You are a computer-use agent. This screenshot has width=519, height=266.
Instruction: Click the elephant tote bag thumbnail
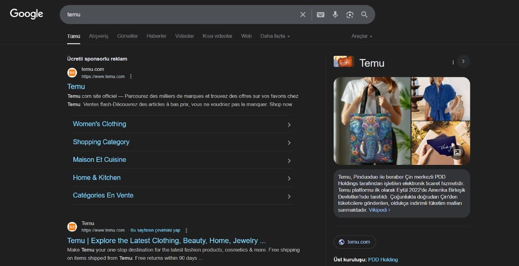pos(371,121)
